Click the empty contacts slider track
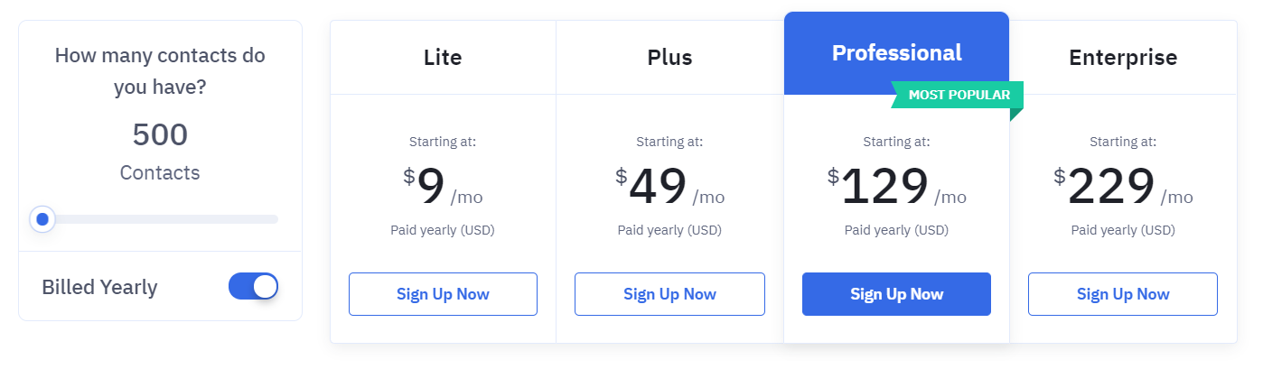Image resolution: width=1263 pixels, height=369 pixels. click(x=163, y=219)
